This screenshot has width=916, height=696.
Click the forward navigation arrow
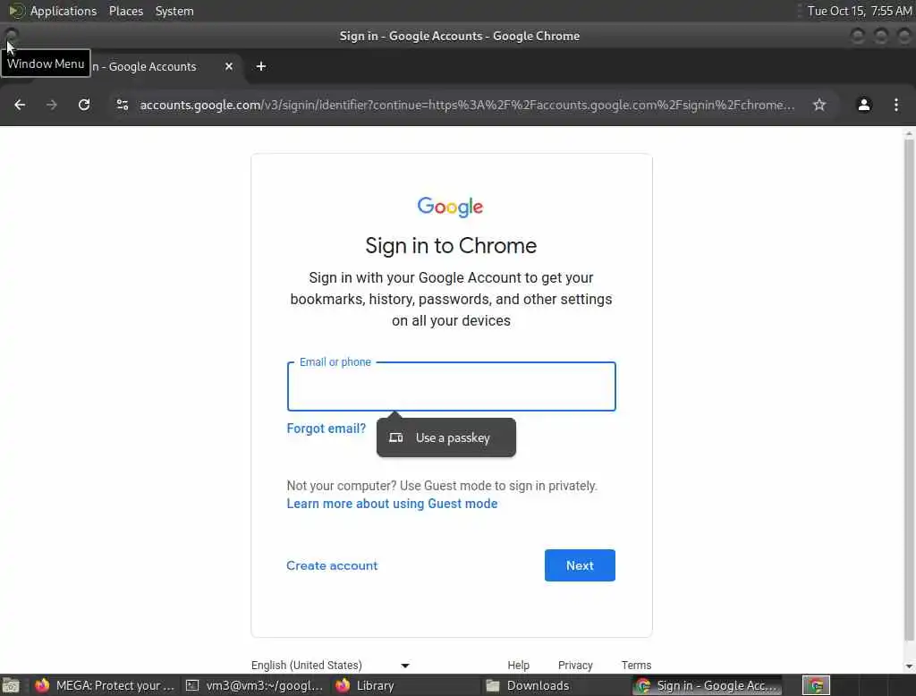coord(52,105)
